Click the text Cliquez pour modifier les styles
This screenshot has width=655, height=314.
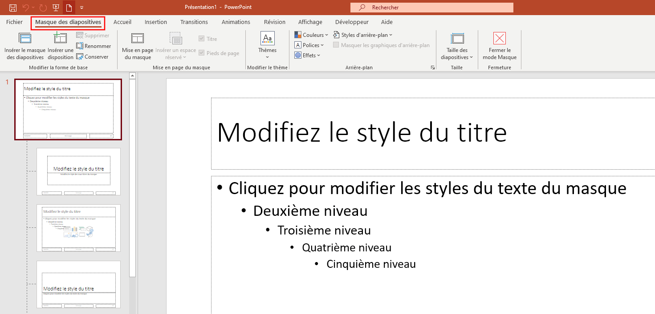427,188
